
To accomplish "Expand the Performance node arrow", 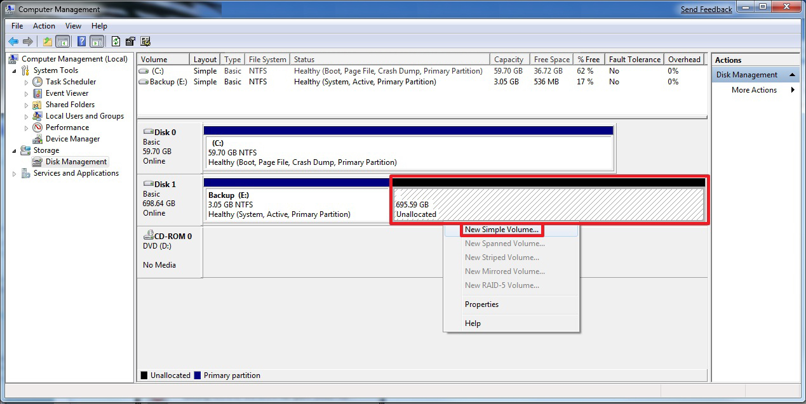I will [x=26, y=128].
